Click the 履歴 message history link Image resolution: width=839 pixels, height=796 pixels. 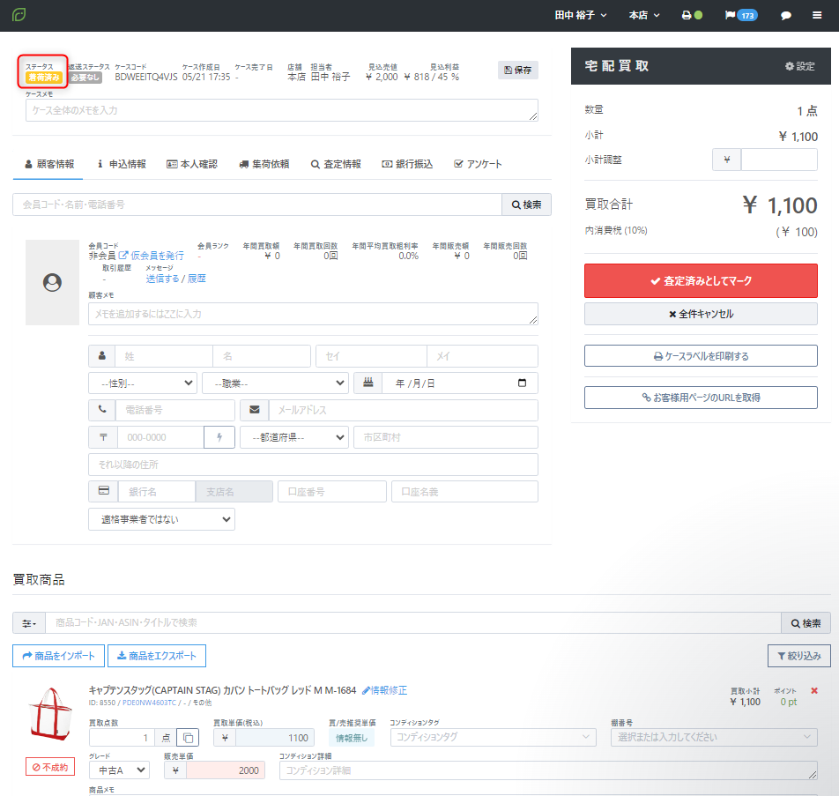coord(197,279)
